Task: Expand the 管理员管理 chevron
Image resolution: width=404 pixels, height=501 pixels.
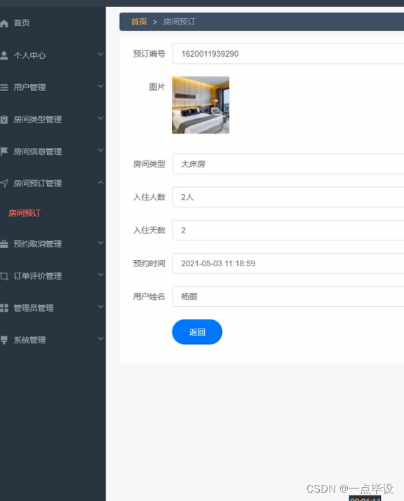Action: coord(100,307)
